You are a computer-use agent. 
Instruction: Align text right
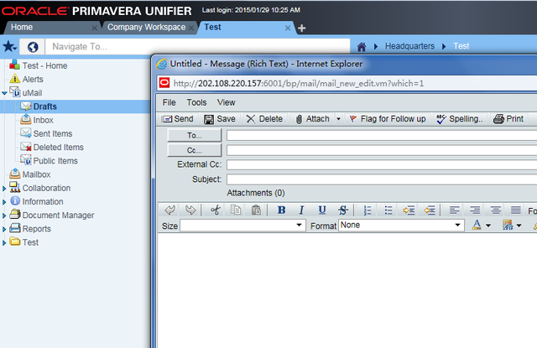tap(475, 210)
